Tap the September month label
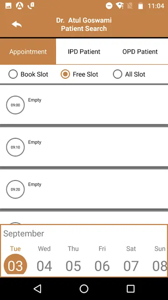This screenshot has height=300, width=168. tap(24, 233)
